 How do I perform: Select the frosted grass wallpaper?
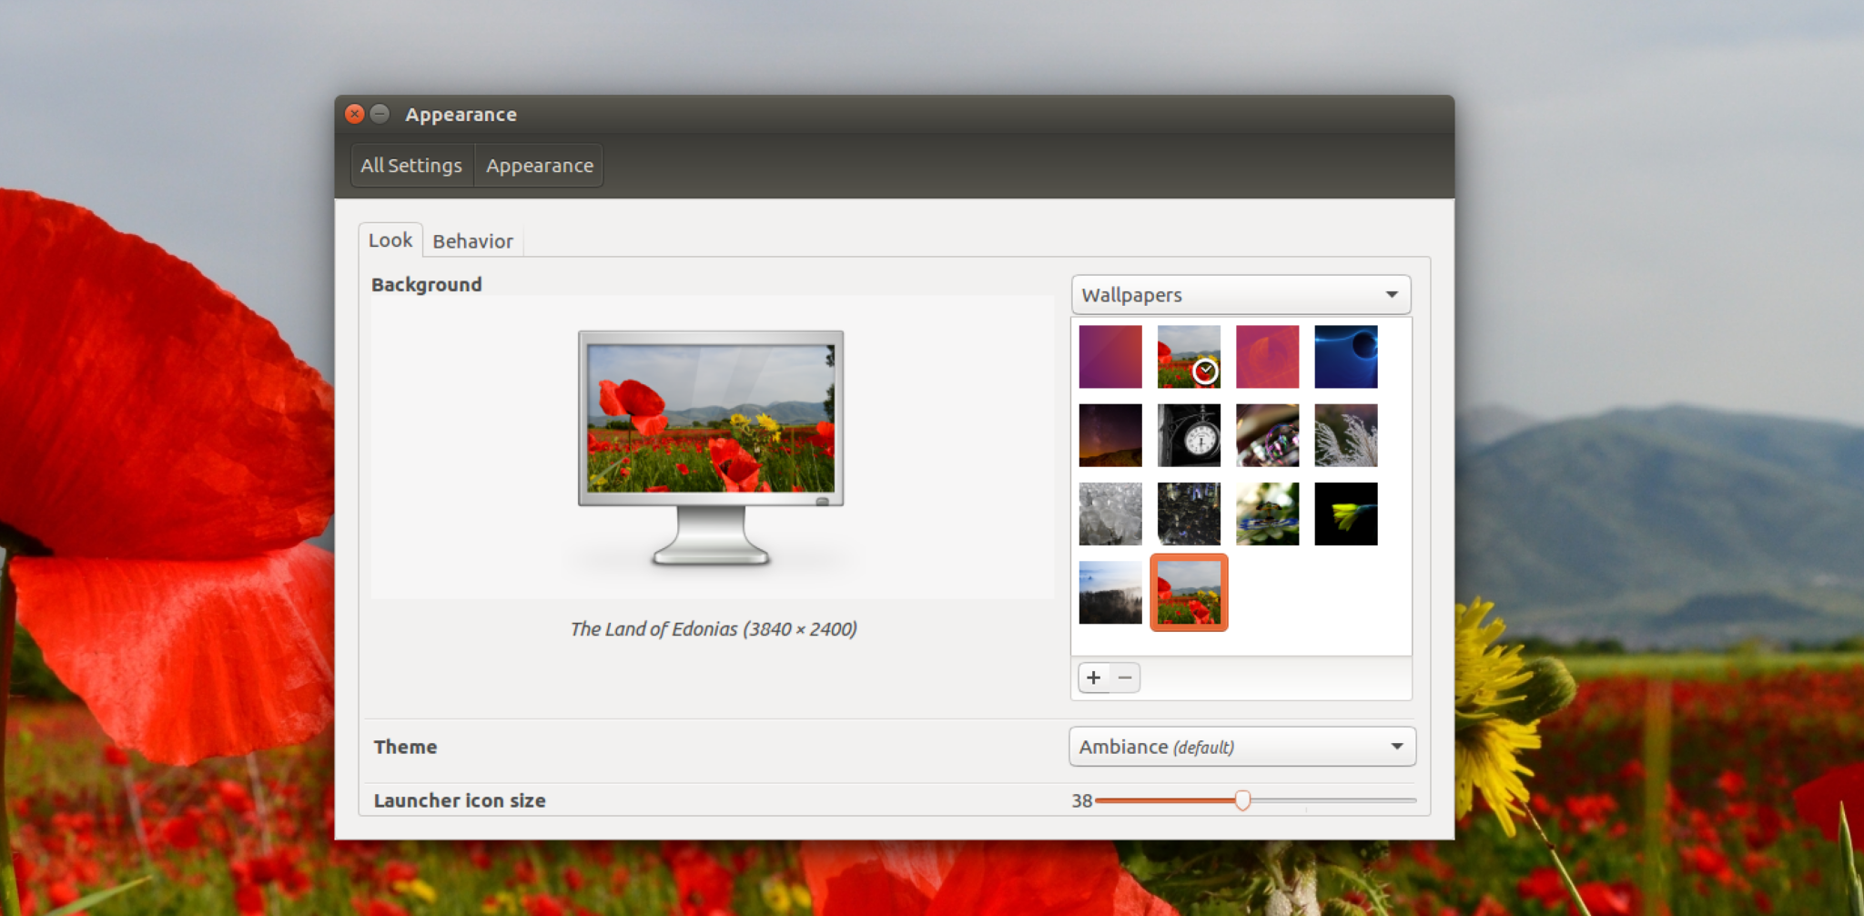pyautogui.click(x=1346, y=434)
